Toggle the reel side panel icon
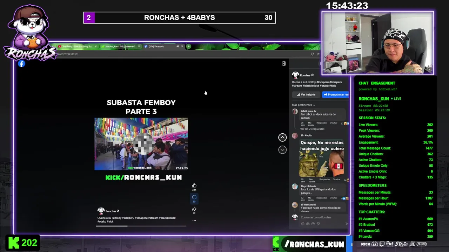This screenshot has width=449, height=252. tap(284, 63)
